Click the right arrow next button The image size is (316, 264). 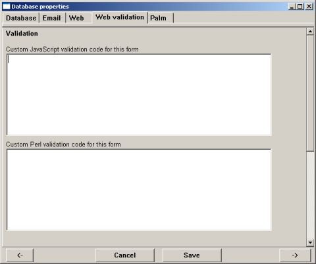coord(295,255)
